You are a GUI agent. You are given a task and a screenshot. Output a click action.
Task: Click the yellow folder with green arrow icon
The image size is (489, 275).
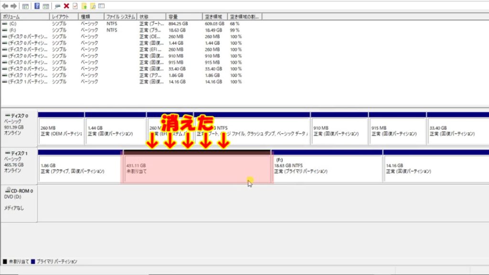85,6
